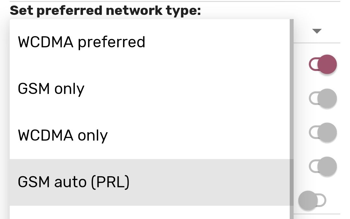Screen dimensions: 350x219
Task: Tap the "WCDMA preferred" text label
Action: click(x=82, y=42)
